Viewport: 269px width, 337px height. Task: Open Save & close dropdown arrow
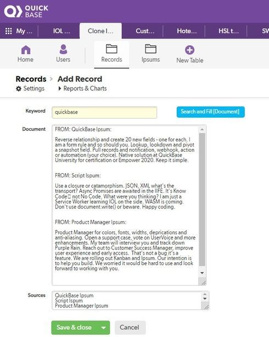[103, 328]
